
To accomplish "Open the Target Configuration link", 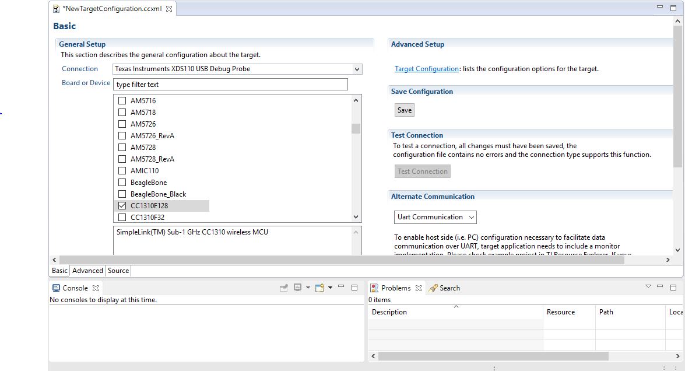I will [x=427, y=69].
